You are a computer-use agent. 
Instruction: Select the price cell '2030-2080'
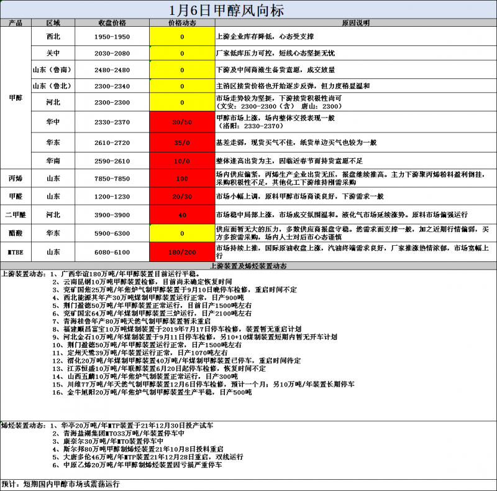pyautogui.click(x=112, y=53)
